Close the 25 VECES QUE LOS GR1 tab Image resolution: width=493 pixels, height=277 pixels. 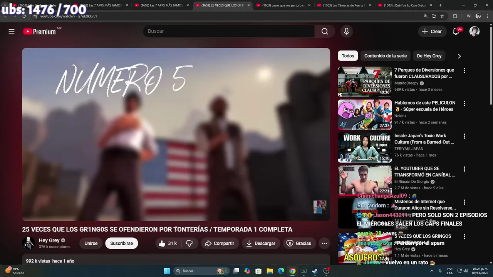click(x=248, y=5)
